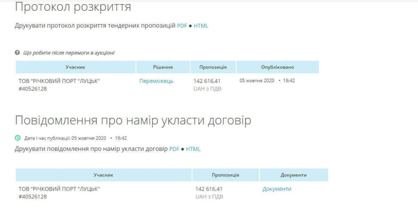Click the Опубліковано column header
This screenshot has width=418, height=215.
(x=277, y=67)
